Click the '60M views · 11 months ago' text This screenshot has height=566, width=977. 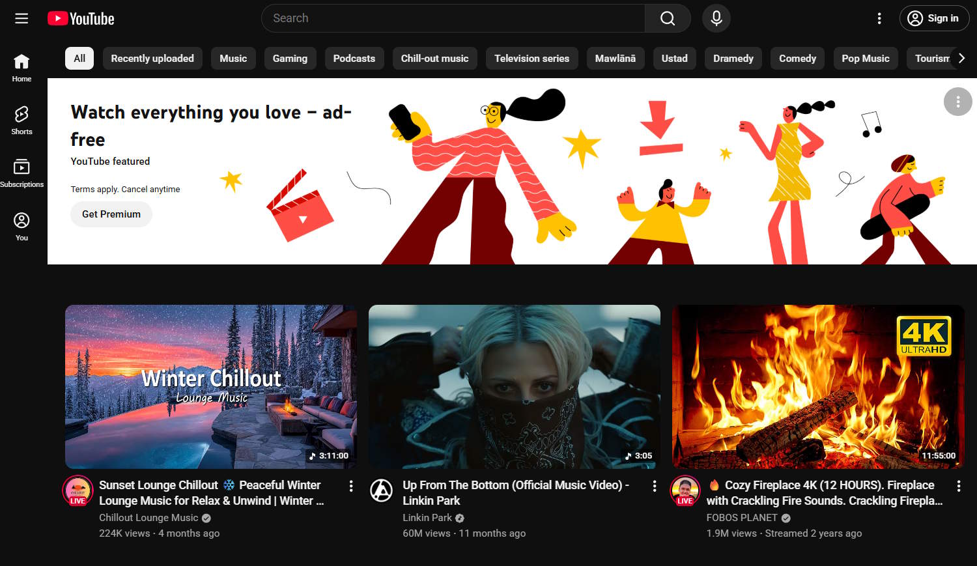[x=464, y=533]
